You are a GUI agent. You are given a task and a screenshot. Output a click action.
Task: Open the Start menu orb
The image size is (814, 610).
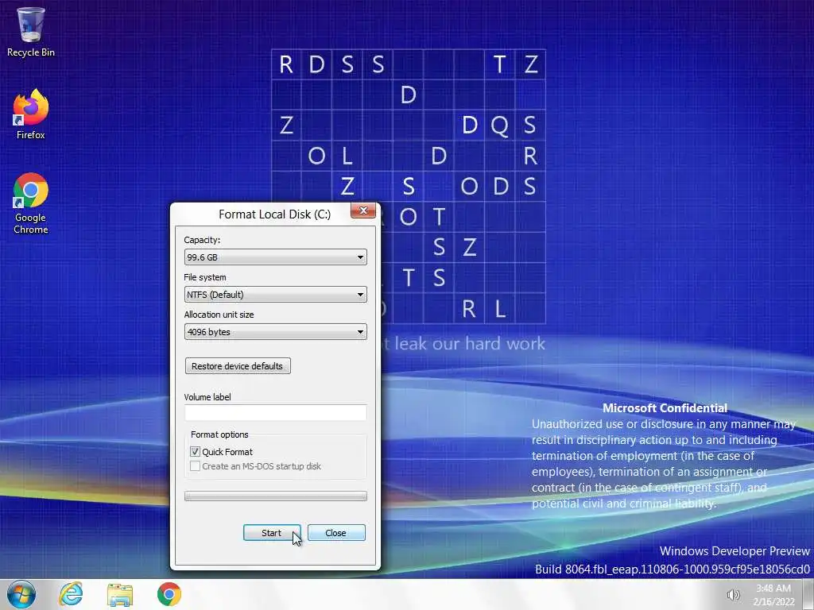[x=21, y=594]
